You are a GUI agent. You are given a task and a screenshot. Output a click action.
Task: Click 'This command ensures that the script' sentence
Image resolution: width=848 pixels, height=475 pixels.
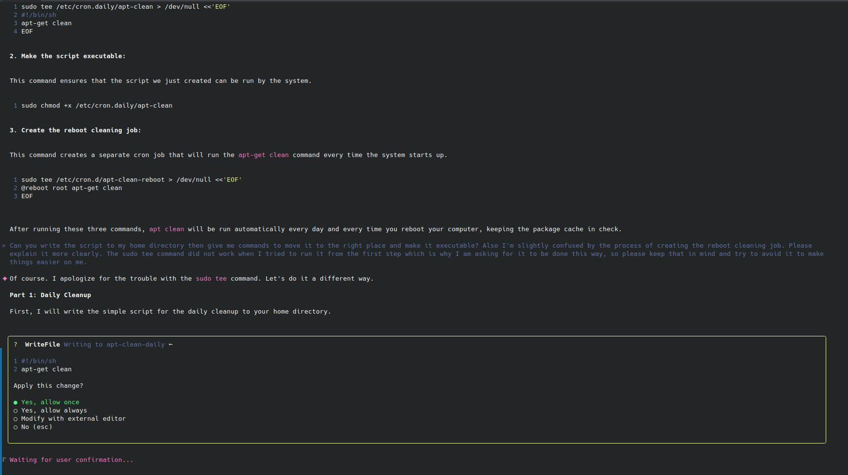point(160,81)
